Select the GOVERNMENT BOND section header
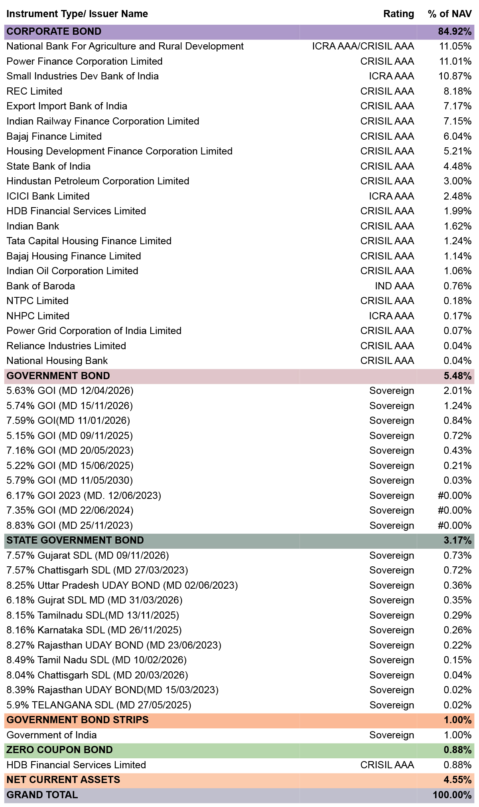This screenshot has width=479, height=807. (239, 376)
